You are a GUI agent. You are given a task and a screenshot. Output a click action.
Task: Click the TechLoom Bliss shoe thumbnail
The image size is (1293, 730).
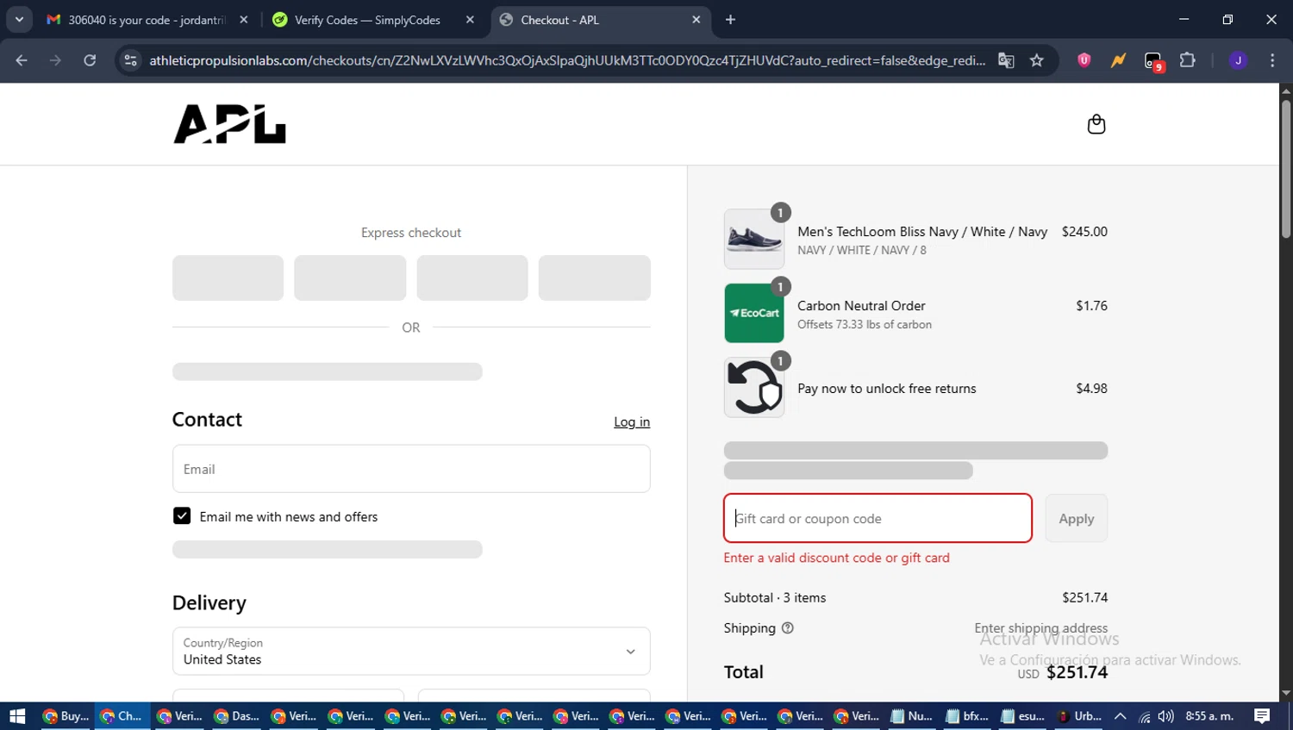(754, 239)
